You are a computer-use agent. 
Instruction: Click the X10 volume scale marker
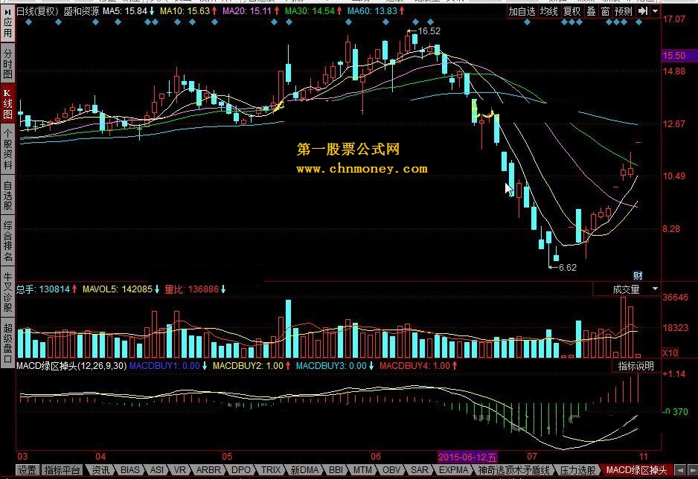[670, 353]
